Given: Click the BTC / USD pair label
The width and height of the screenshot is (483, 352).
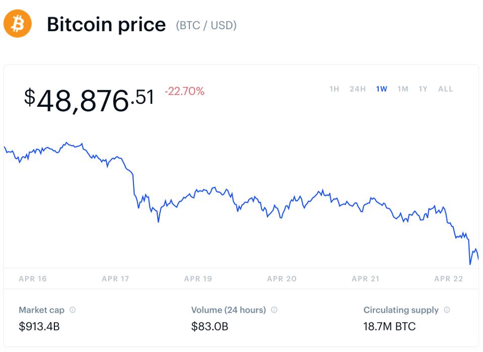Looking at the screenshot, I should [206, 25].
